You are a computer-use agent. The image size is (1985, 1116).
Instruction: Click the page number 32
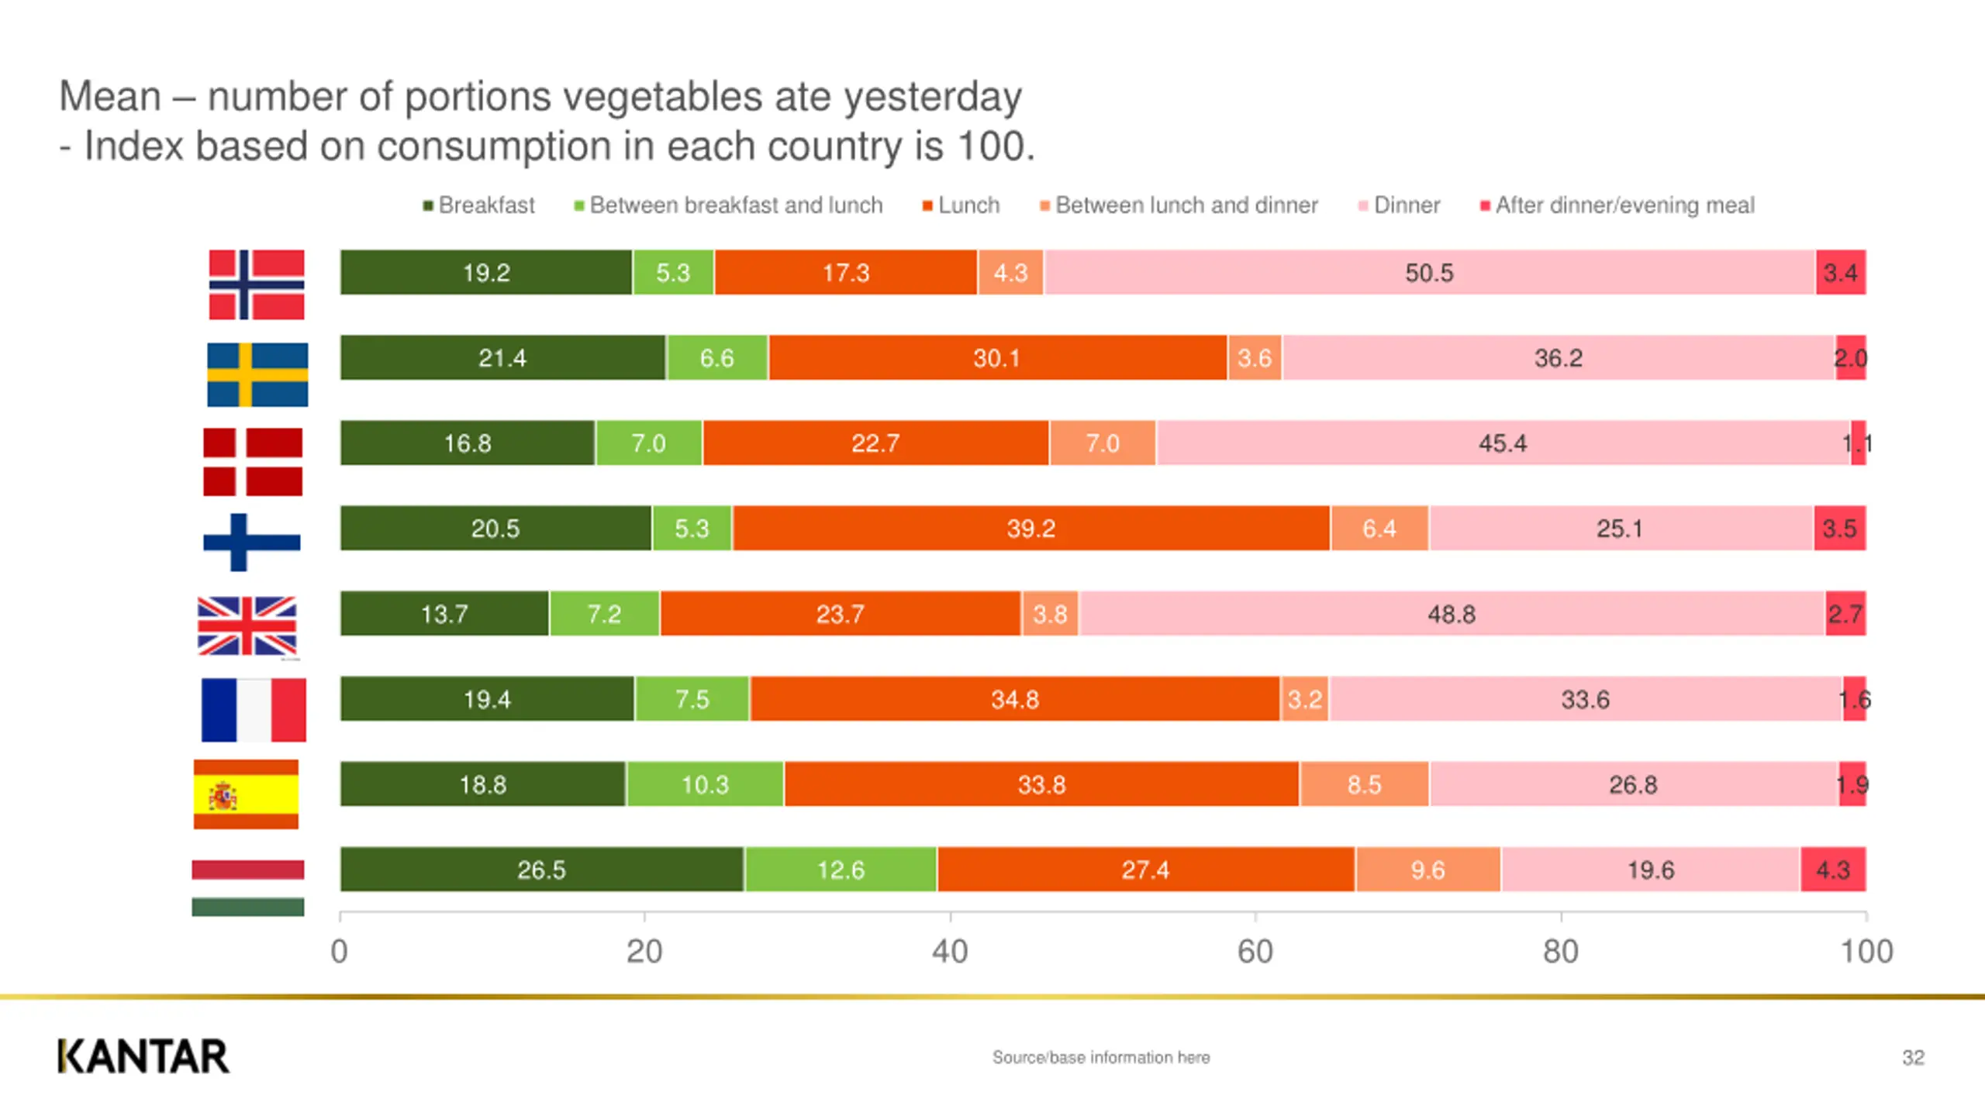[1913, 1058]
